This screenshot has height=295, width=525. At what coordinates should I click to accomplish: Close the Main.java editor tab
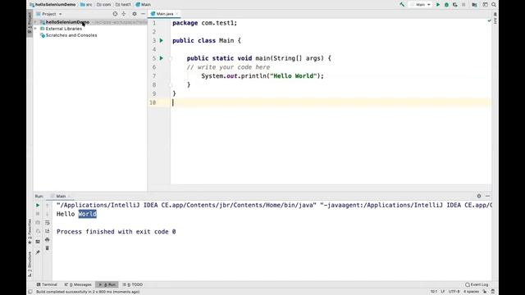pyautogui.click(x=177, y=14)
